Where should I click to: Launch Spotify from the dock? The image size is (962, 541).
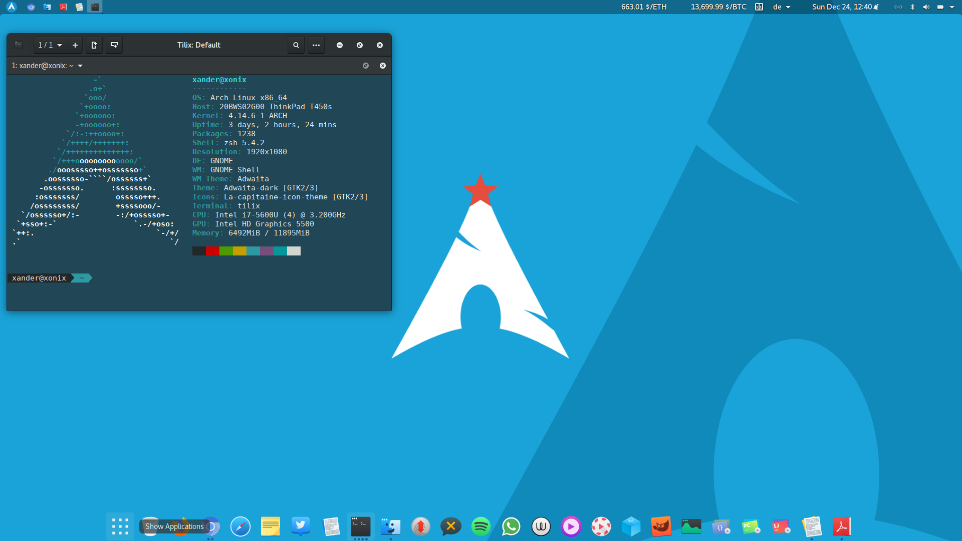coord(481,526)
